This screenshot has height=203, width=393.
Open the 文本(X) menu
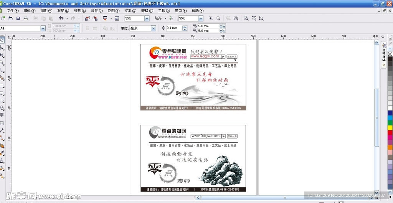point(130,11)
